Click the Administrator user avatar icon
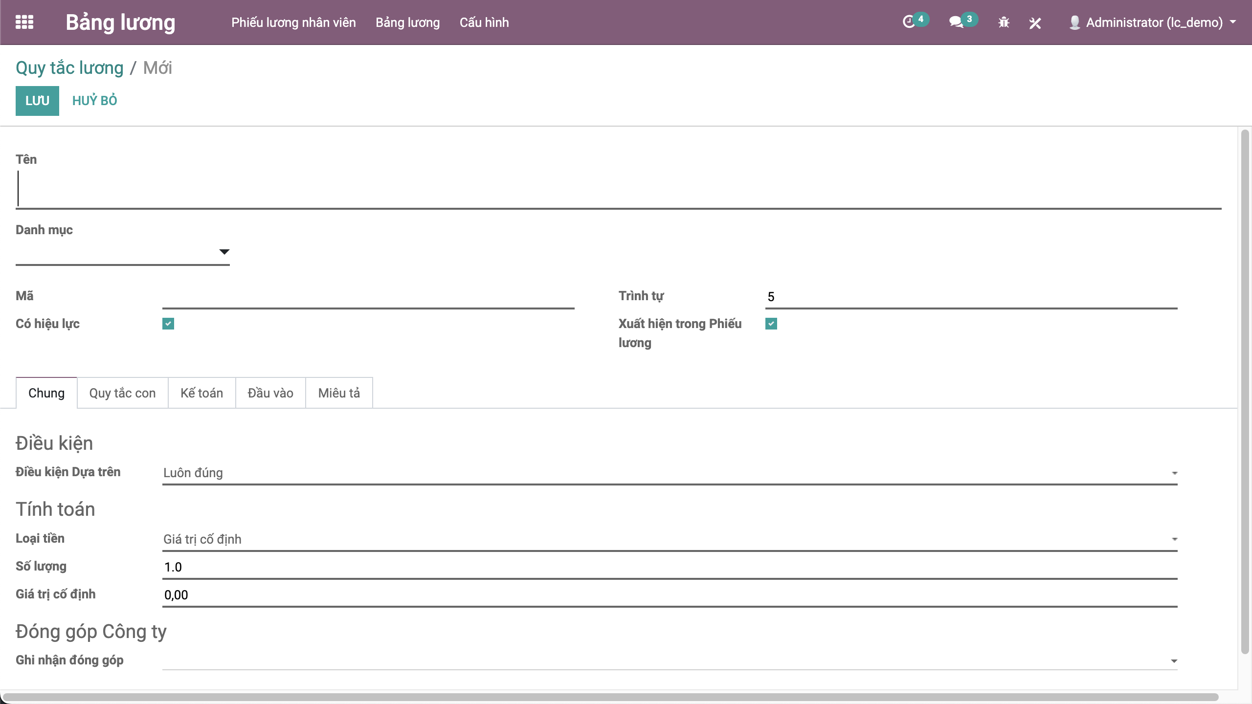This screenshot has height=704, width=1252. 1074,22
